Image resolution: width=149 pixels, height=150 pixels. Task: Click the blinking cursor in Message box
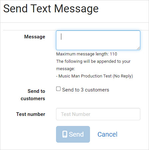click(x=61, y=36)
